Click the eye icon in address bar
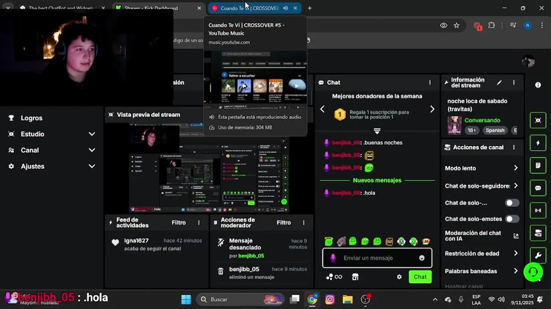 coord(444,25)
